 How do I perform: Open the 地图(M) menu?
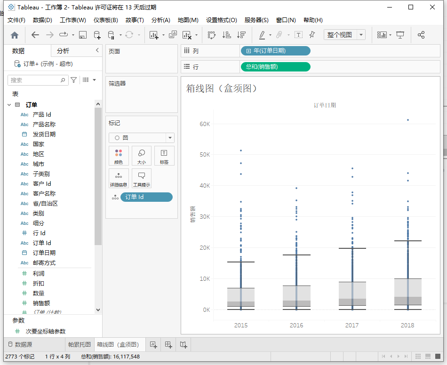(x=188, y=20)
